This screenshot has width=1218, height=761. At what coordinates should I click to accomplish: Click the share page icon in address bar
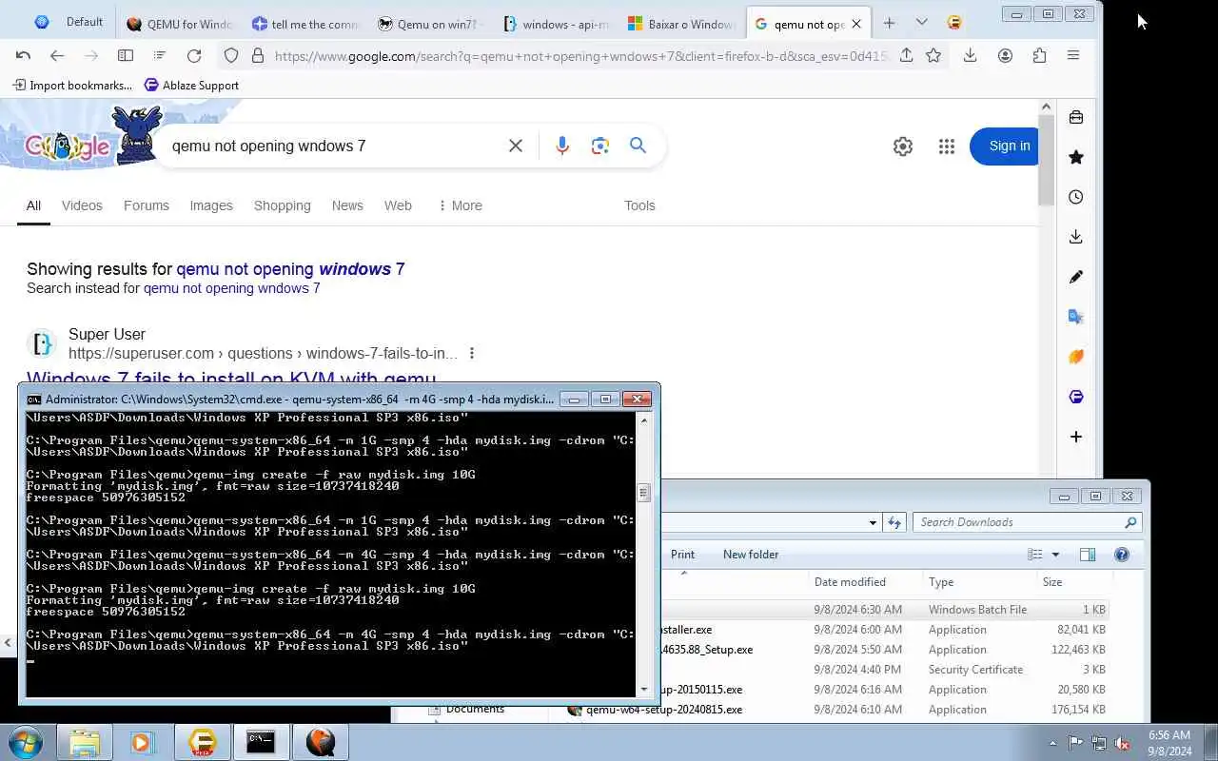pos(906,55)
